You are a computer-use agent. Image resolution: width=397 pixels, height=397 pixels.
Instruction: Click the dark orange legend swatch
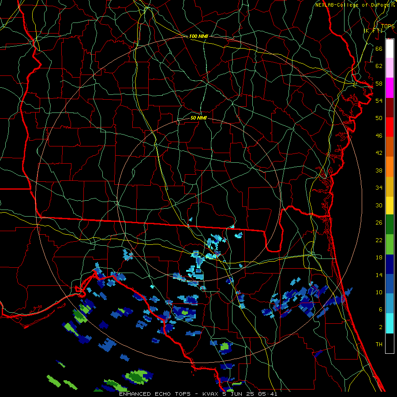pos(390,146)
